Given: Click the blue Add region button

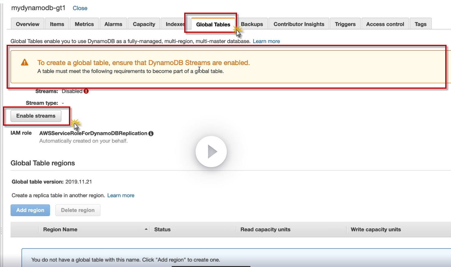Looking at the screenshot, I should [x=30, y=210].
